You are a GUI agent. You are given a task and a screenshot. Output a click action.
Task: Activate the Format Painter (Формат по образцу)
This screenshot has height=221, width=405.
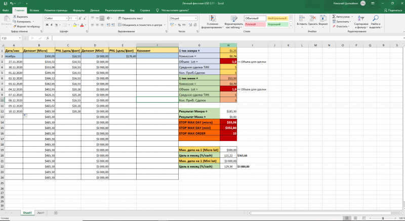[26, 26]
